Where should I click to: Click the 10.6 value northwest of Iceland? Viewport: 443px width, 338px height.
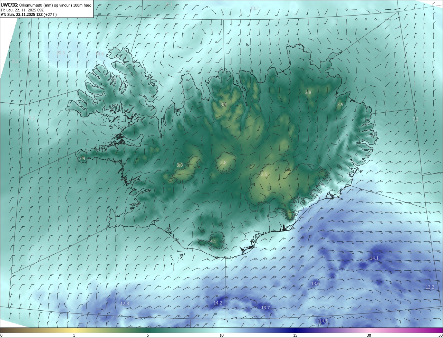pyautogui.click(x=100, y=54)
